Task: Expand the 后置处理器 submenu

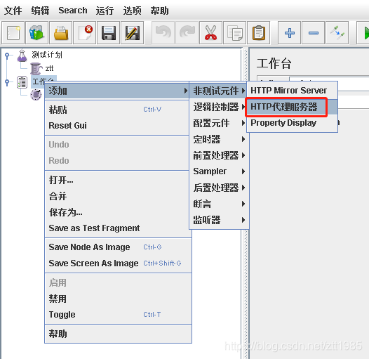Action: pyautogui.click(x=218, y=188)
